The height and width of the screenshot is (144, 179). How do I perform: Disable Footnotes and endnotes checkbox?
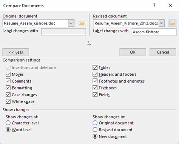[x=95, y=81]
